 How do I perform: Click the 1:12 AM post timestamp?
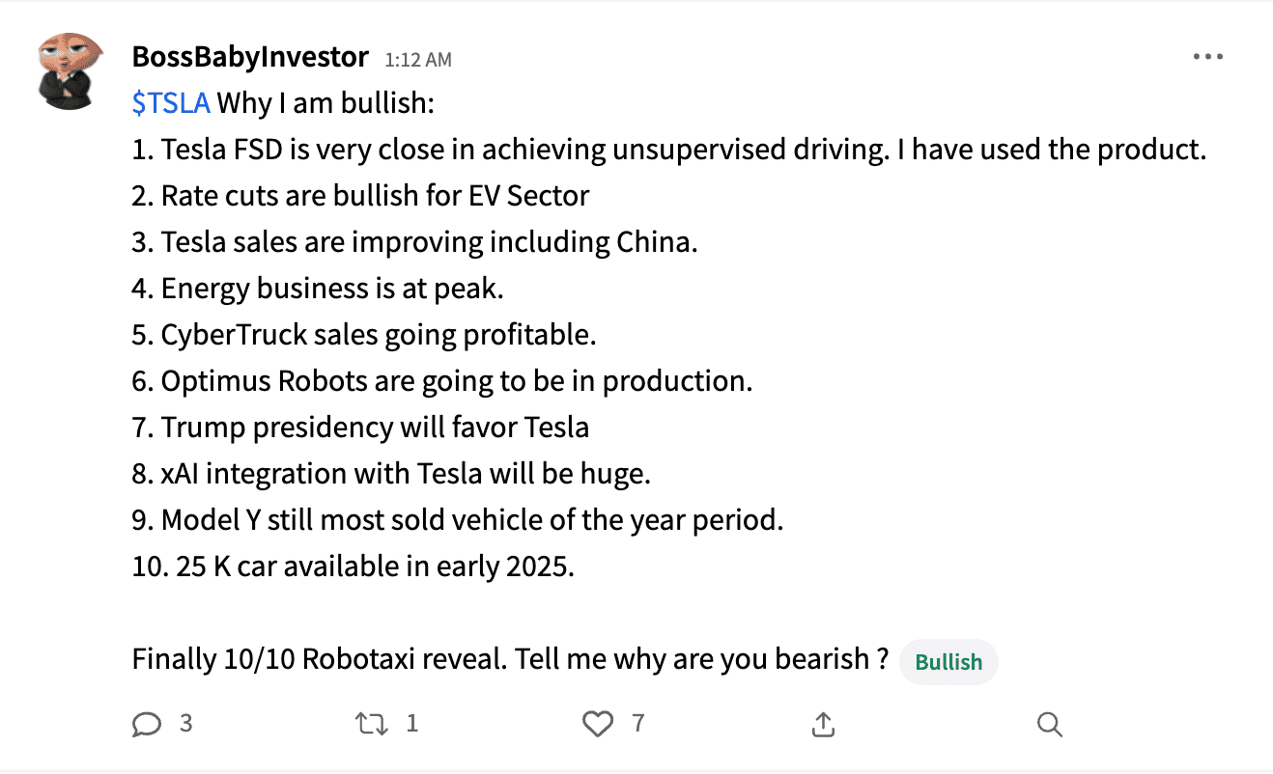point(417,60)
